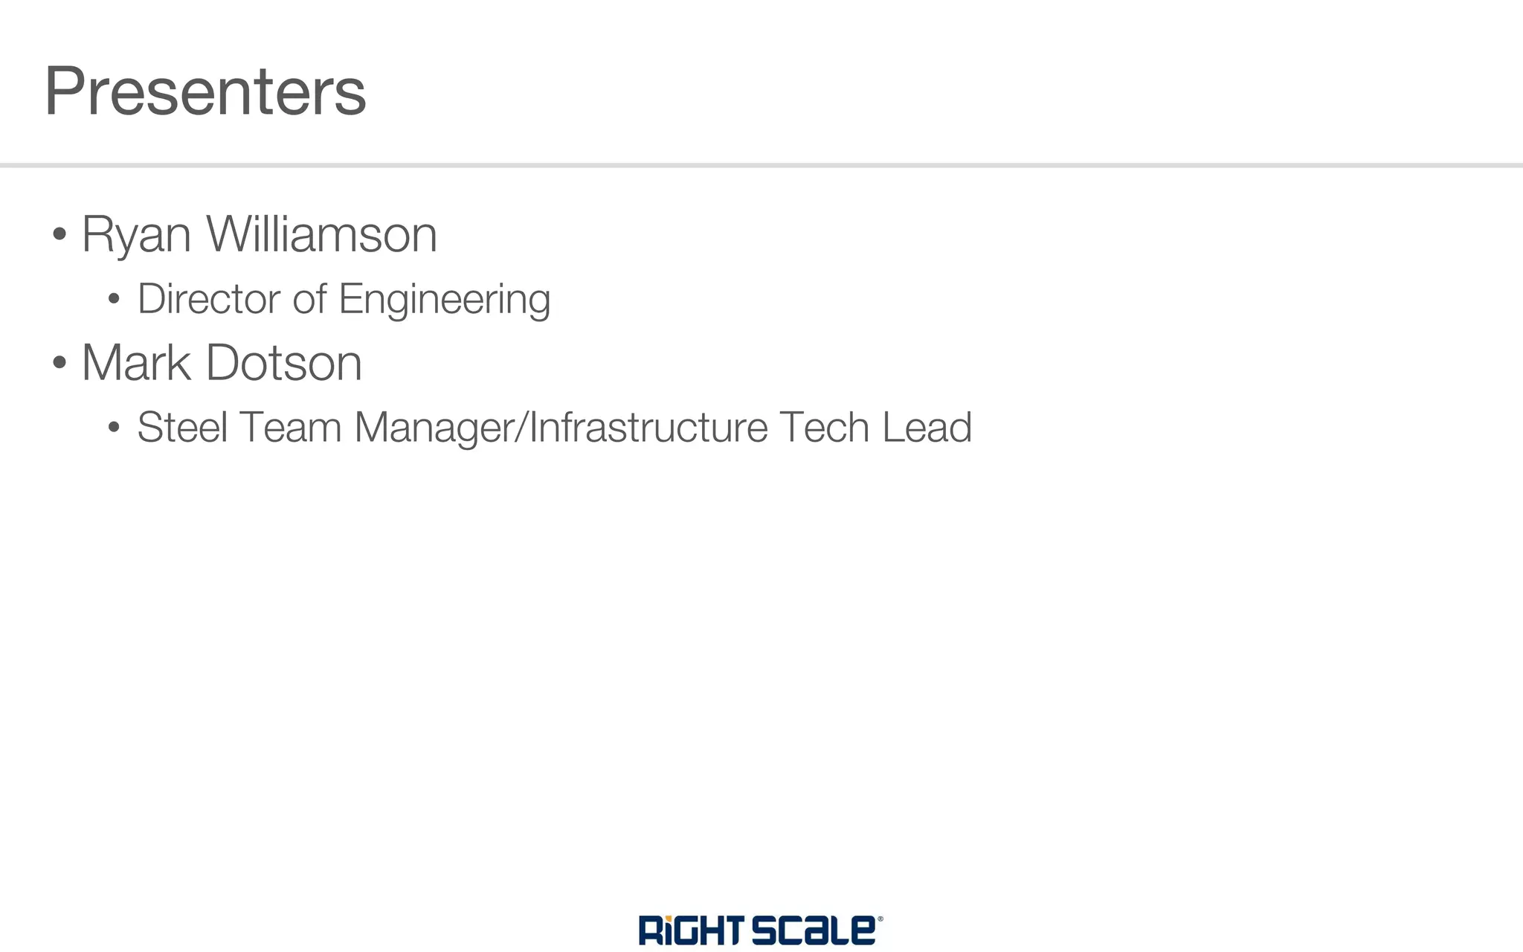Click the bullet point before Mark Dotson
The width and height of the screenshot is (1523, 952).
59,364
